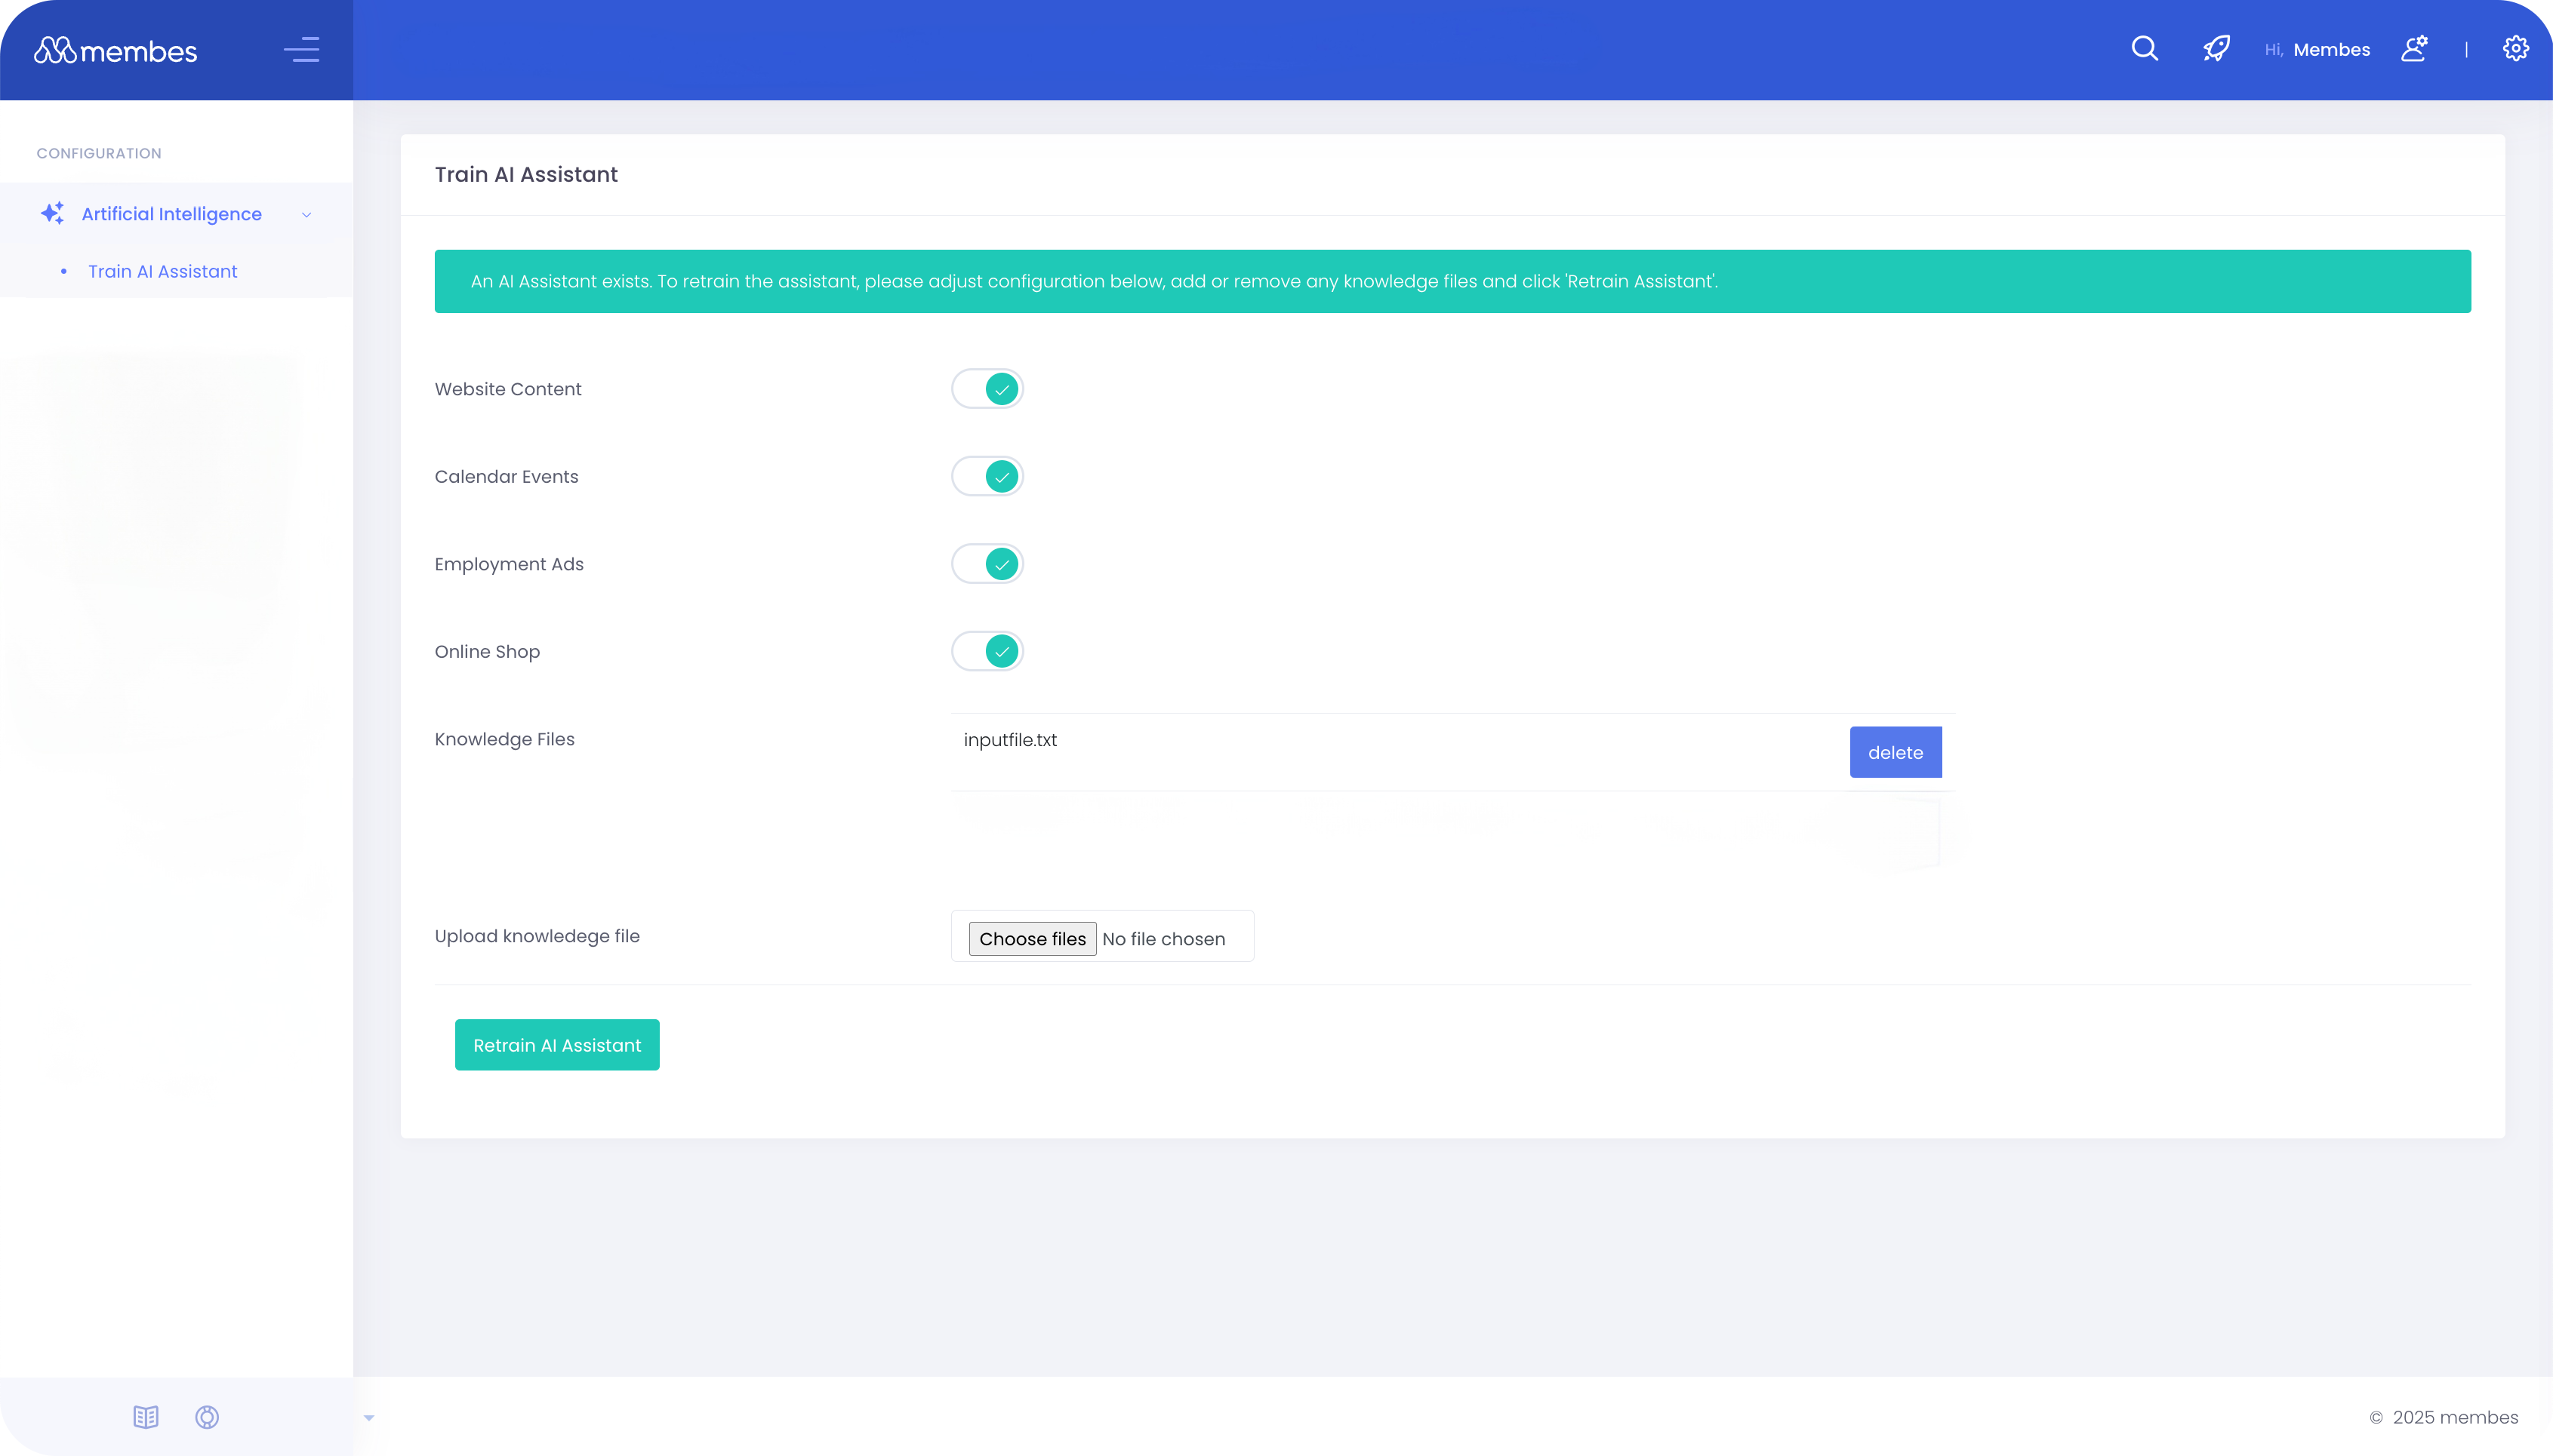Turn off the Calendar Events switch
The height and width of the screenshot is (1456, 2553).
point(987,476)
